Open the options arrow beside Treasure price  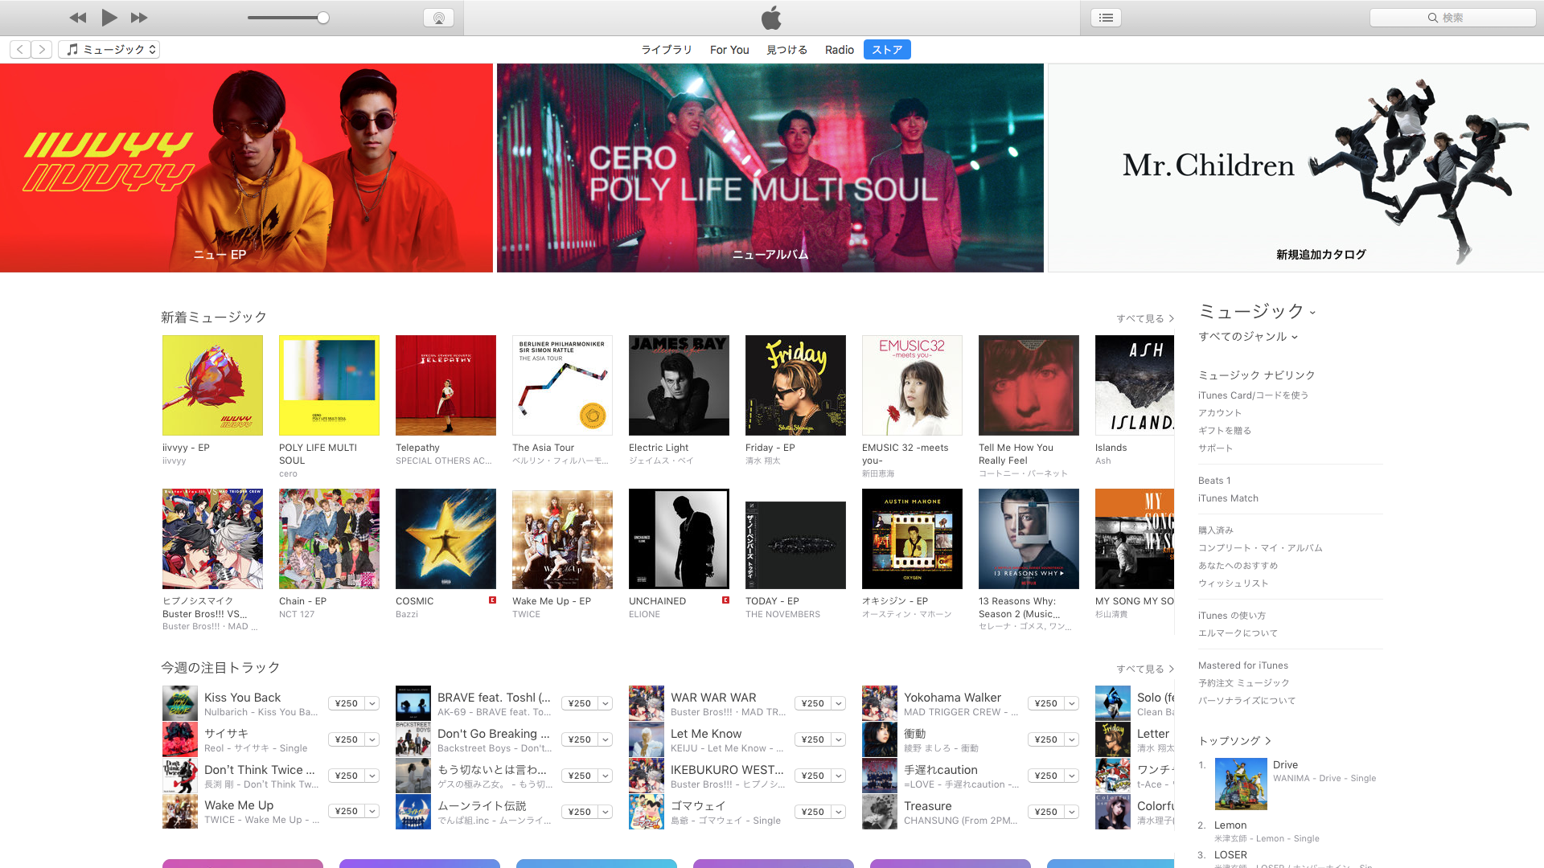click(x=1072, y=812)
